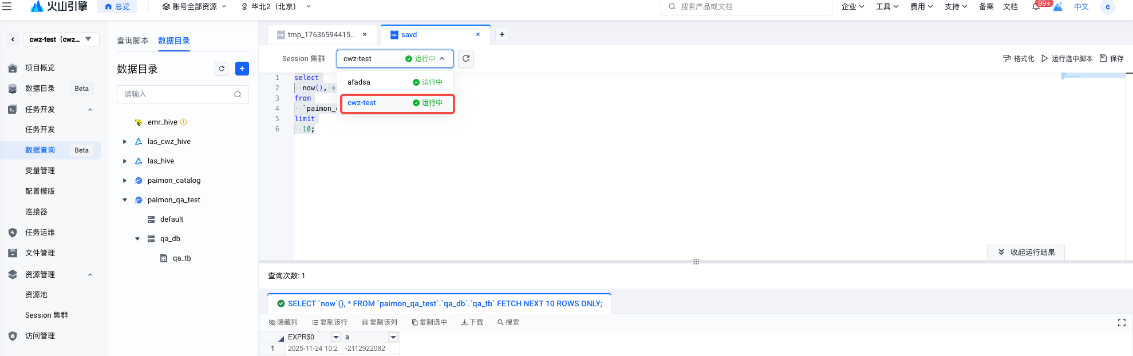Click the user avatar icon

click(1108, 7)
